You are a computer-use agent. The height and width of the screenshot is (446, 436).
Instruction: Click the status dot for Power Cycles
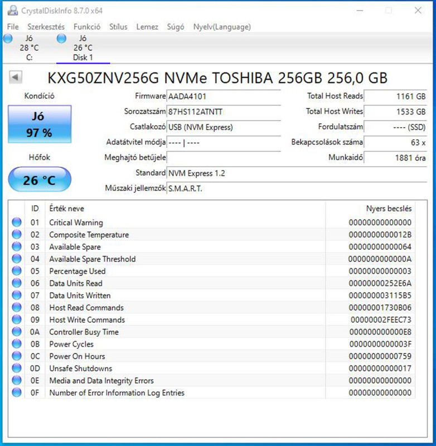click(17, 344)
